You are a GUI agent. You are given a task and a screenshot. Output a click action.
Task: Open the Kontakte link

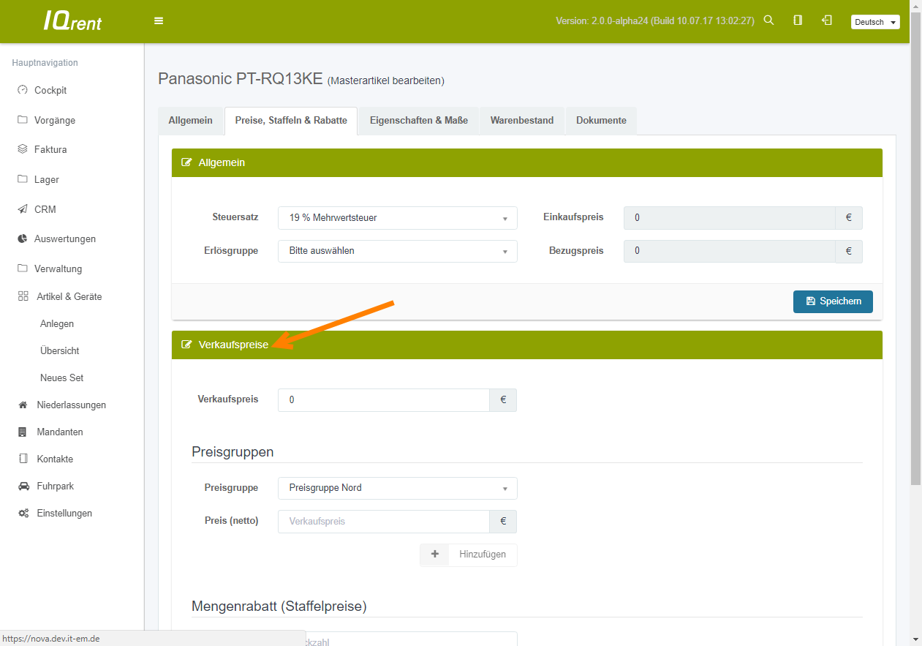[55, 459]
